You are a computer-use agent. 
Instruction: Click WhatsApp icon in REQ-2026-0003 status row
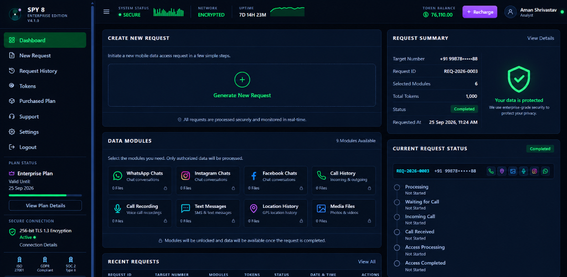click(545, 171)
